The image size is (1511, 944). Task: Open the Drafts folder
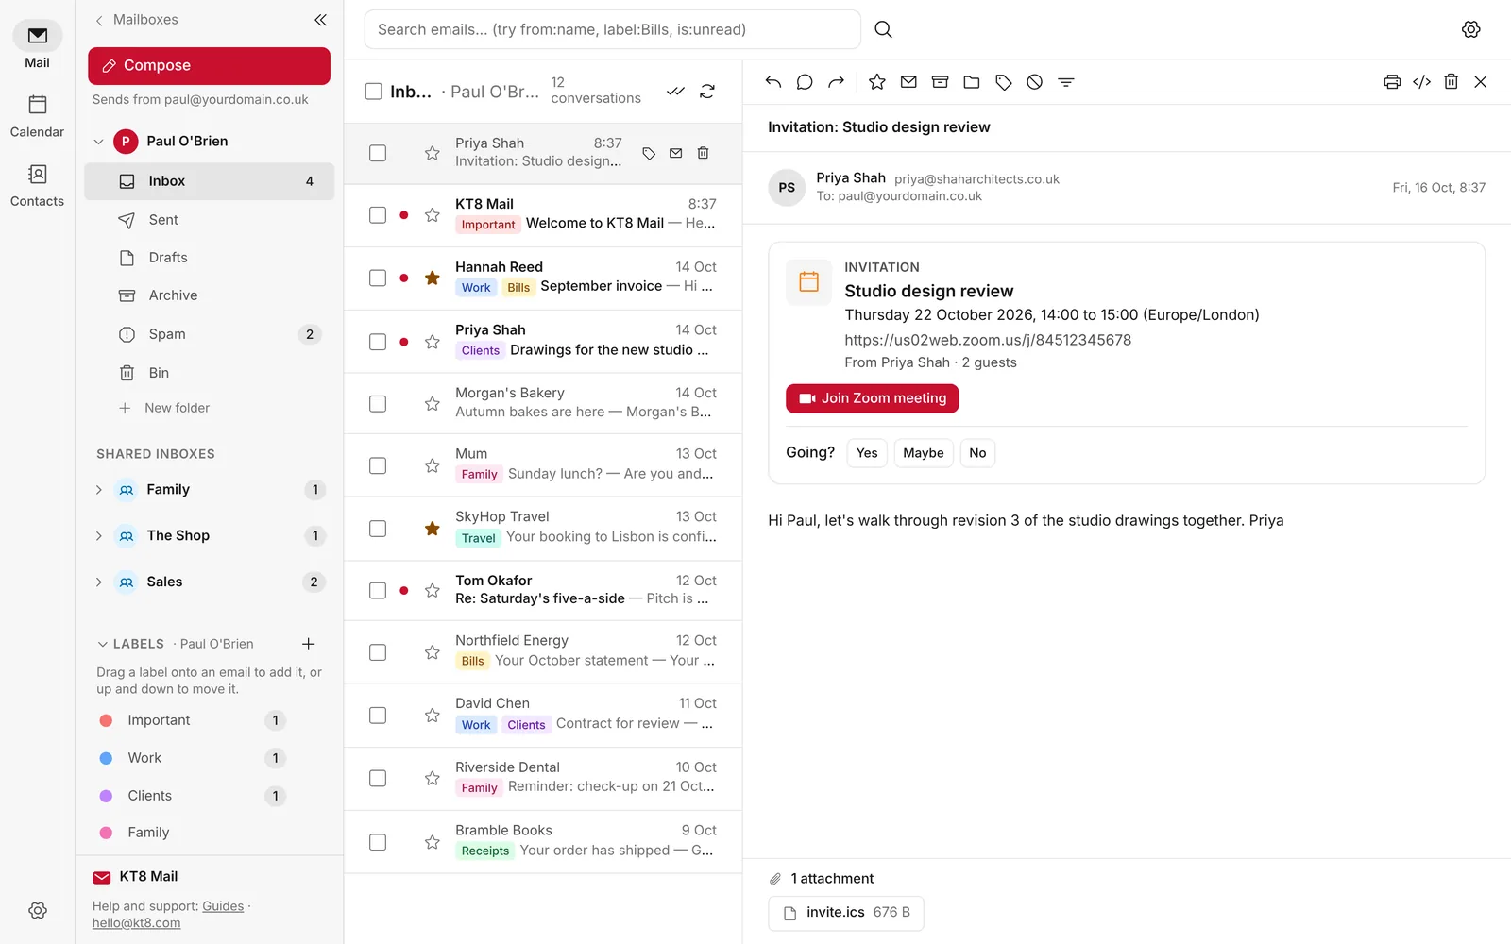[x=210, y=258]
